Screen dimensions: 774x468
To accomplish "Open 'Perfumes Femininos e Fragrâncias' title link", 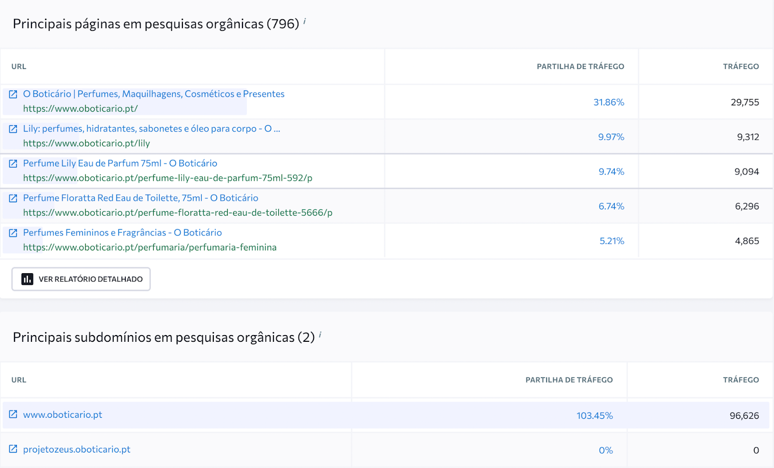I will 122,233.
